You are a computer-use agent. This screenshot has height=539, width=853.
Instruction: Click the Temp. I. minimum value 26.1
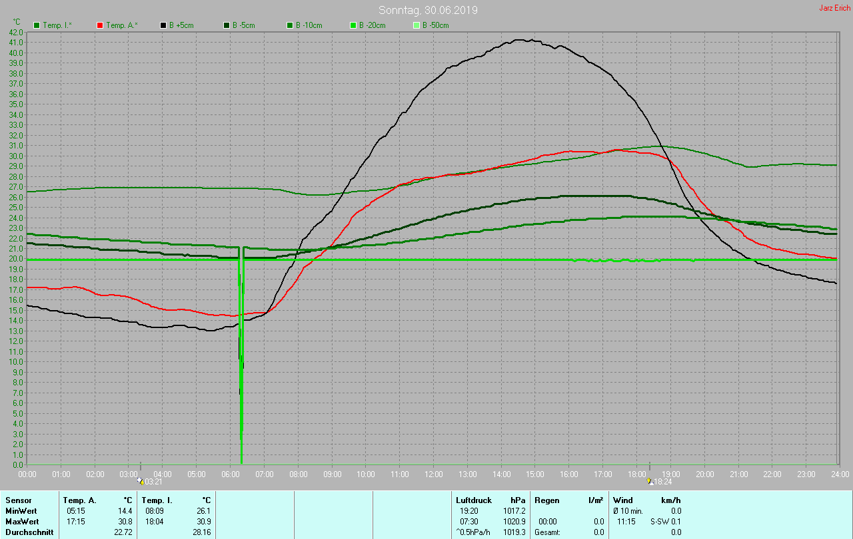coord(203,510)
